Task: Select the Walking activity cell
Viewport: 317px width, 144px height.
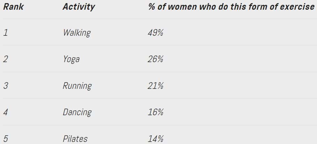Action: pos(77,33)
